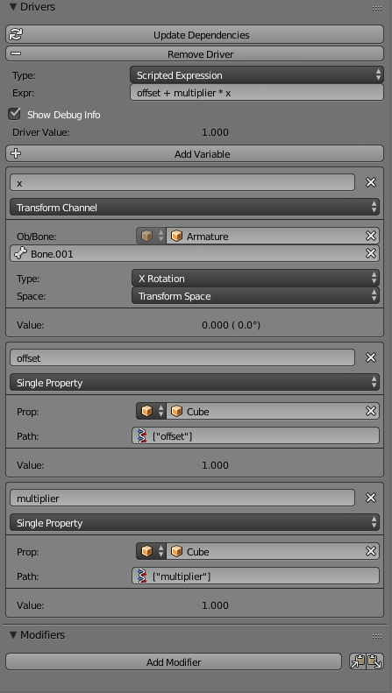Click the Bone.001 bone field

195,254
